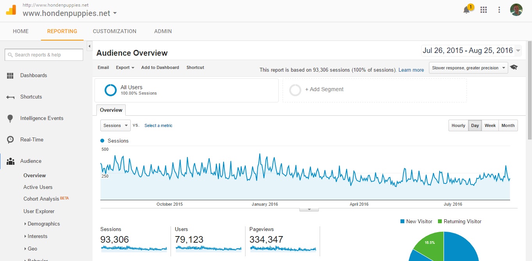Click + Add Segment

click(x=324, y=90)
